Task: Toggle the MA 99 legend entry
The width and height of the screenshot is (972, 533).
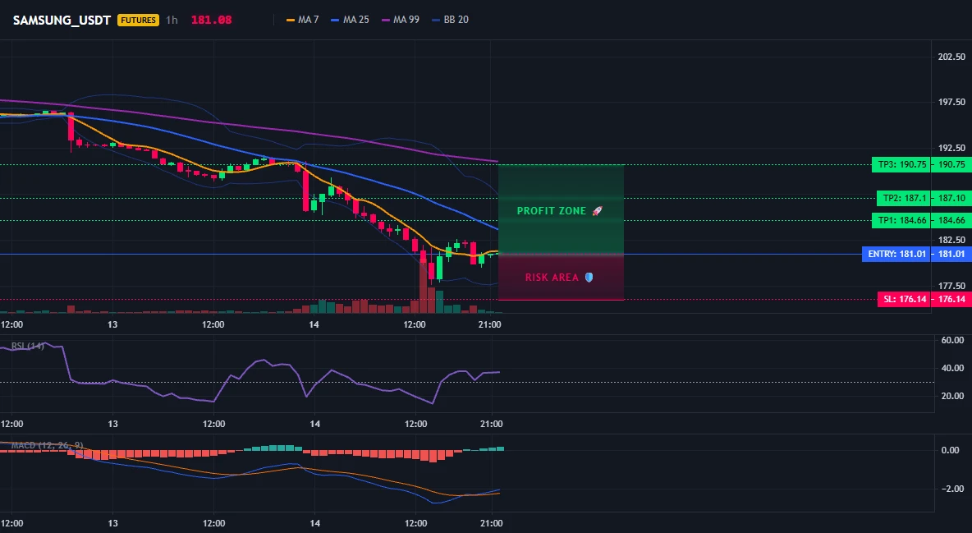Action: pyautogui.click(x=401, y=20)
